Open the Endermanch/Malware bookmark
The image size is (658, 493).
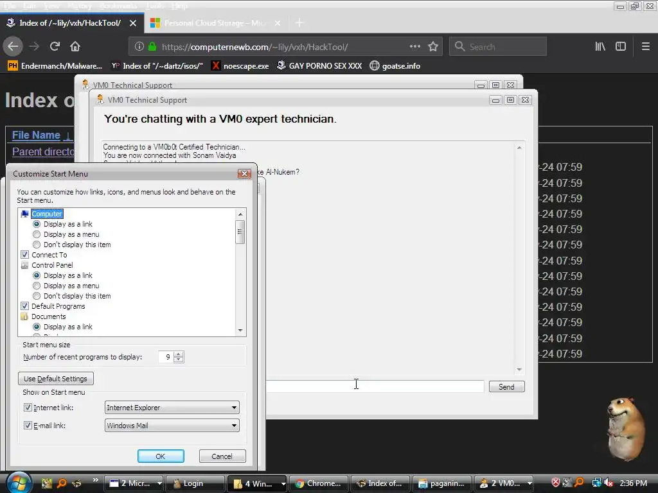[x=55, y=66]
